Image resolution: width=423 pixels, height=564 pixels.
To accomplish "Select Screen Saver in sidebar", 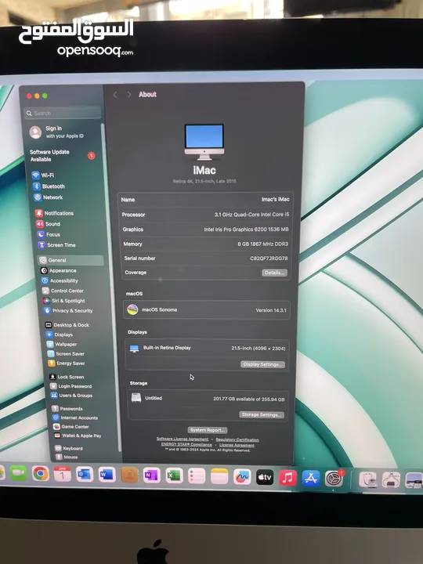I will pos(66,353).
